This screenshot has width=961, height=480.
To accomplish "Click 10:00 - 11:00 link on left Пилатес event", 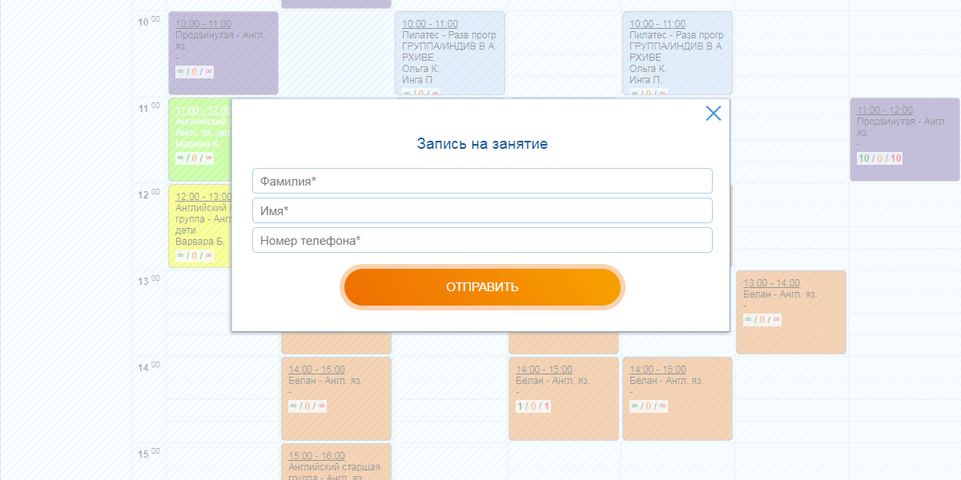I will [x=429, y=24].
